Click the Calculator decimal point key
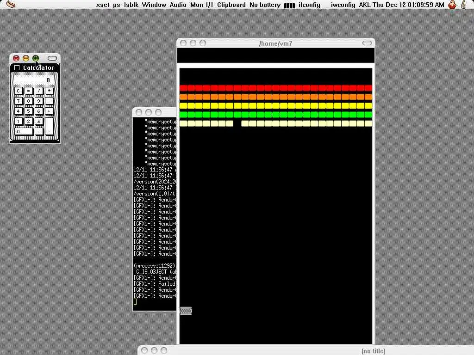This screenshot has height=355, width=474. pos(39,132)
